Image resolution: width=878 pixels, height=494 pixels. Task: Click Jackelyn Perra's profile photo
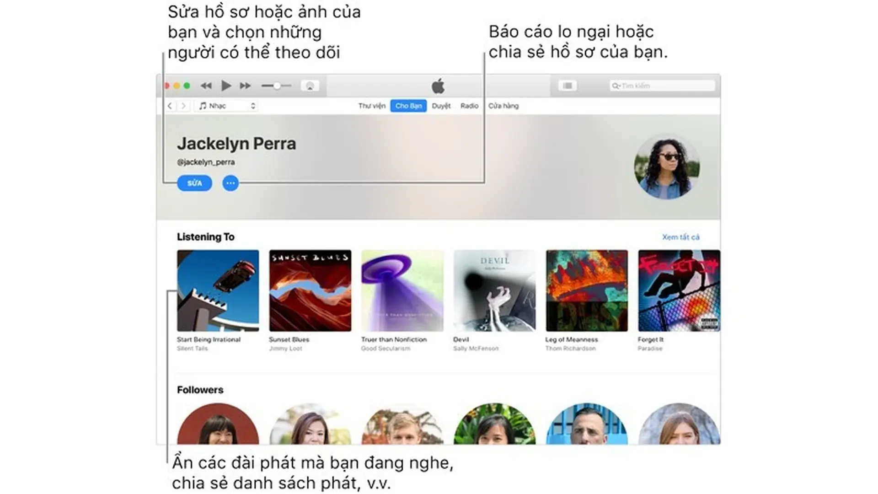point(667,166)
